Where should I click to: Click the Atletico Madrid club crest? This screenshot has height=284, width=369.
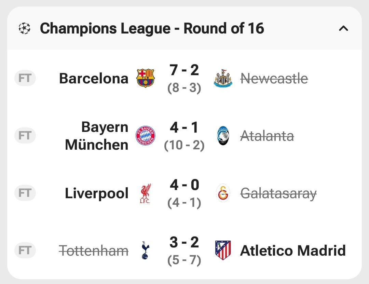tap(223, 251)
